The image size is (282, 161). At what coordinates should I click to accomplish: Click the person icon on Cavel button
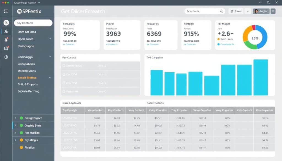[x=232, y=11]
